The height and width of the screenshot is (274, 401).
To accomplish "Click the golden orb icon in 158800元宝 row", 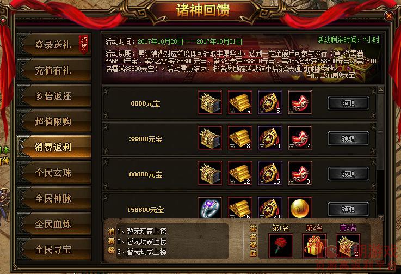I will pyautogui.click(x=300, y=208).
